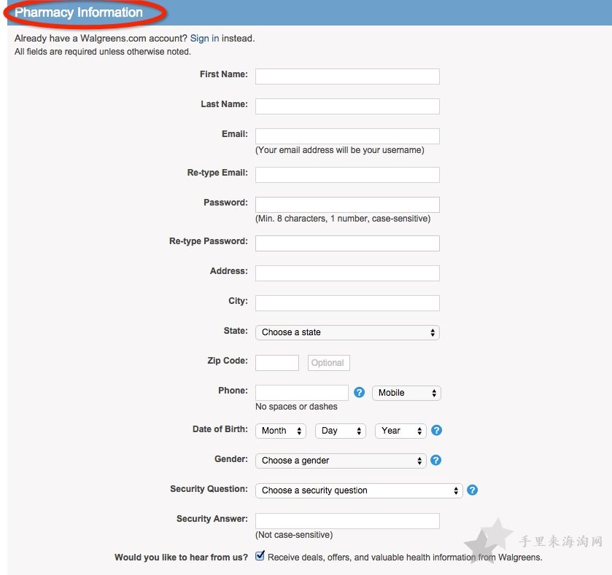The image size is (612, 575).
Task: Click 'All fields are required' text
Action: (x=103, y=52)
